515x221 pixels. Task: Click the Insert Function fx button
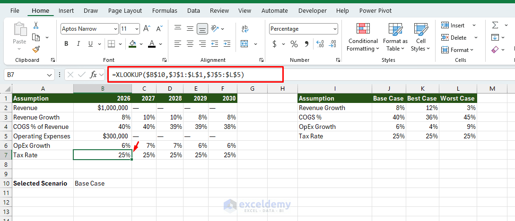click(94, 75)
